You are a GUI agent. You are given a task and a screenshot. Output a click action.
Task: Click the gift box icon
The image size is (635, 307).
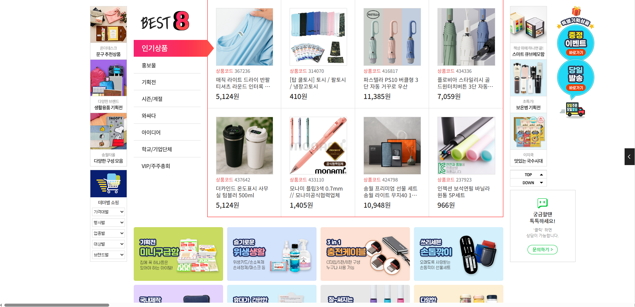click(x=576, y=11)
